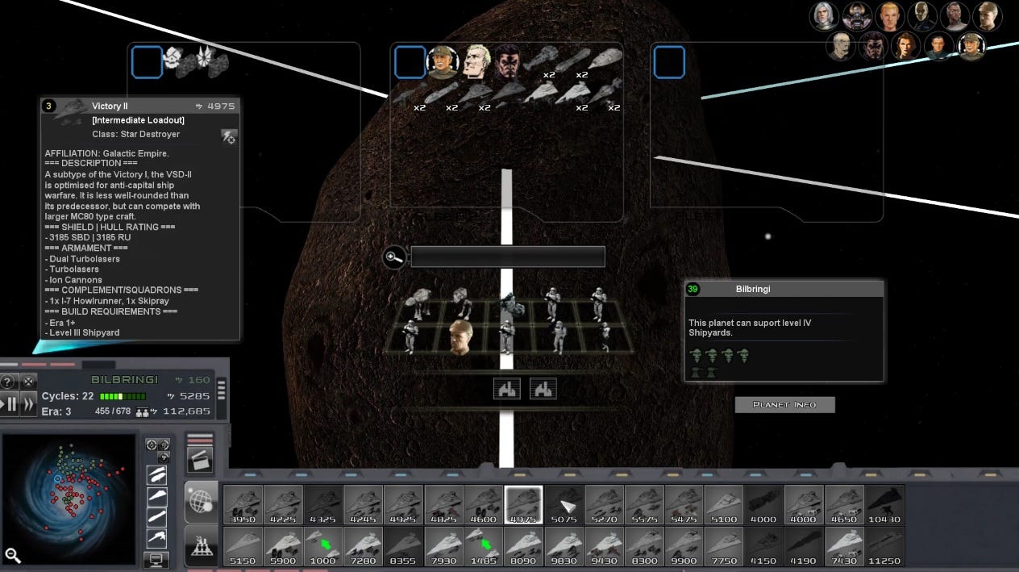
Task: Queue the ship costing 5575
Action: pos(644,505)
